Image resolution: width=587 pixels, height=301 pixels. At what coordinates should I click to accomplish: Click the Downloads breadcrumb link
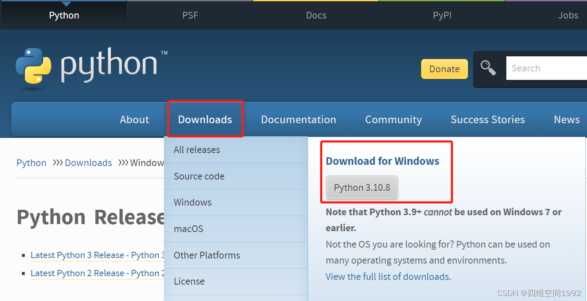coord(88,163)
